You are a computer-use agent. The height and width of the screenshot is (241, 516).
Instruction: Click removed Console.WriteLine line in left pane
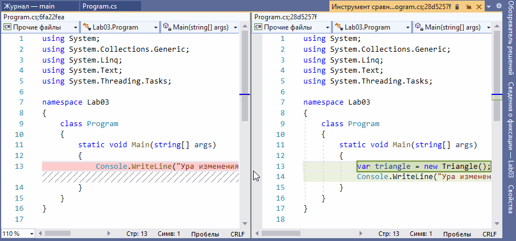click(141, 167)
